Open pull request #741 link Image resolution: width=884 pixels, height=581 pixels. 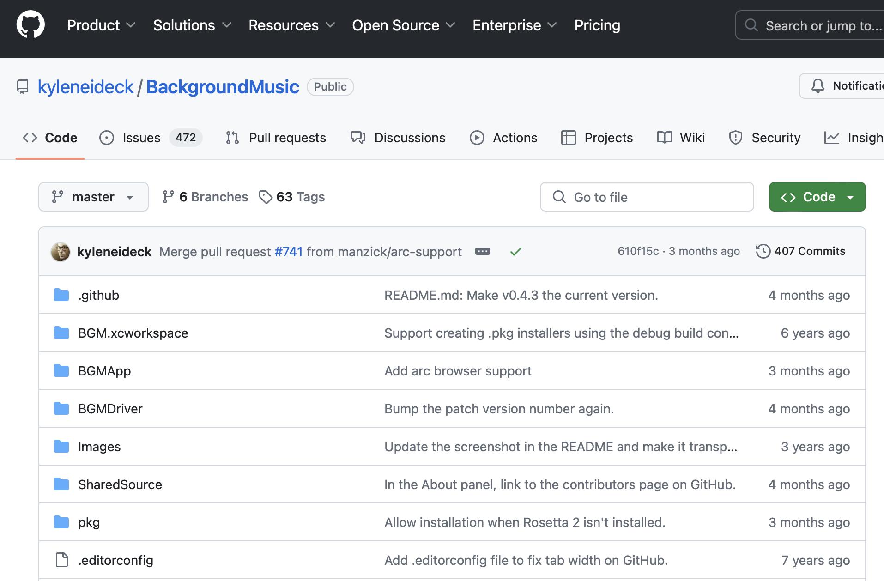[x=289, y=252]
